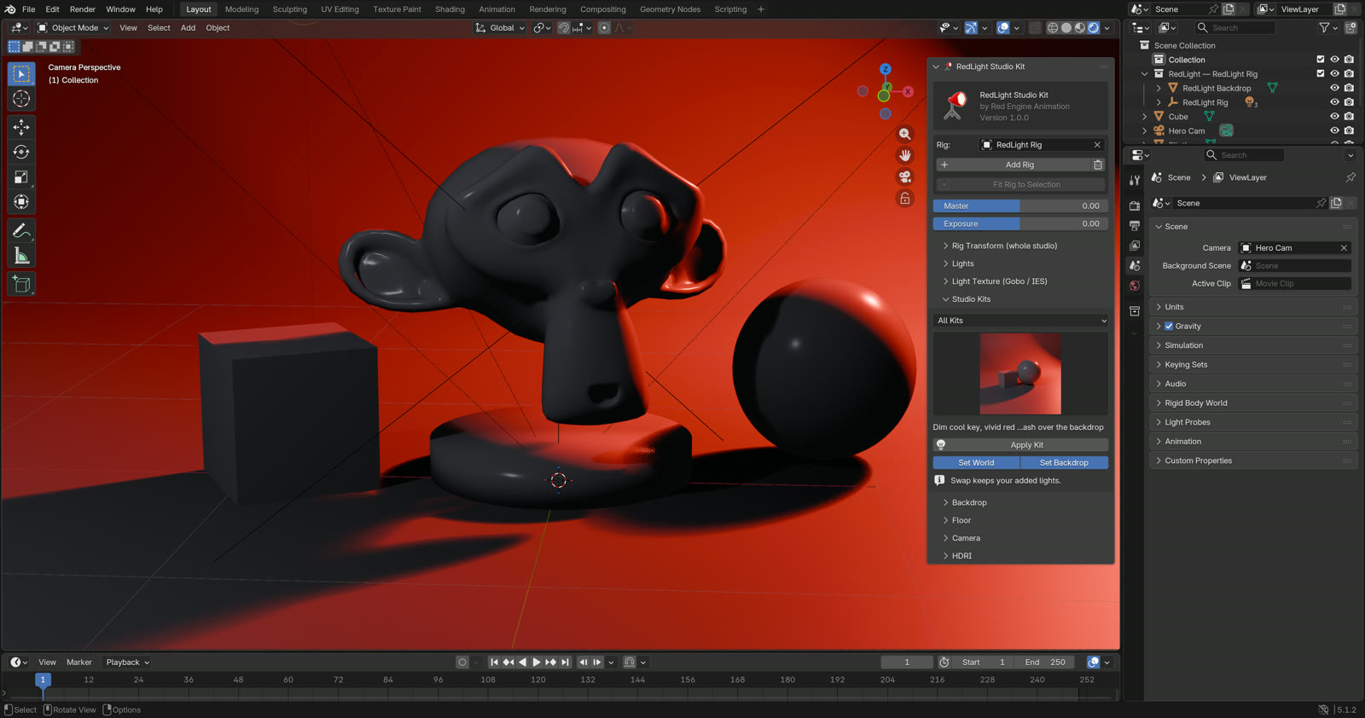Toggle camera view icon in viewport
The image size is (1365, 718).
(905, 177)
